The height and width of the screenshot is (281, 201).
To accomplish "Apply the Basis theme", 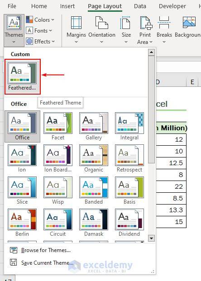I will (129, 191).
